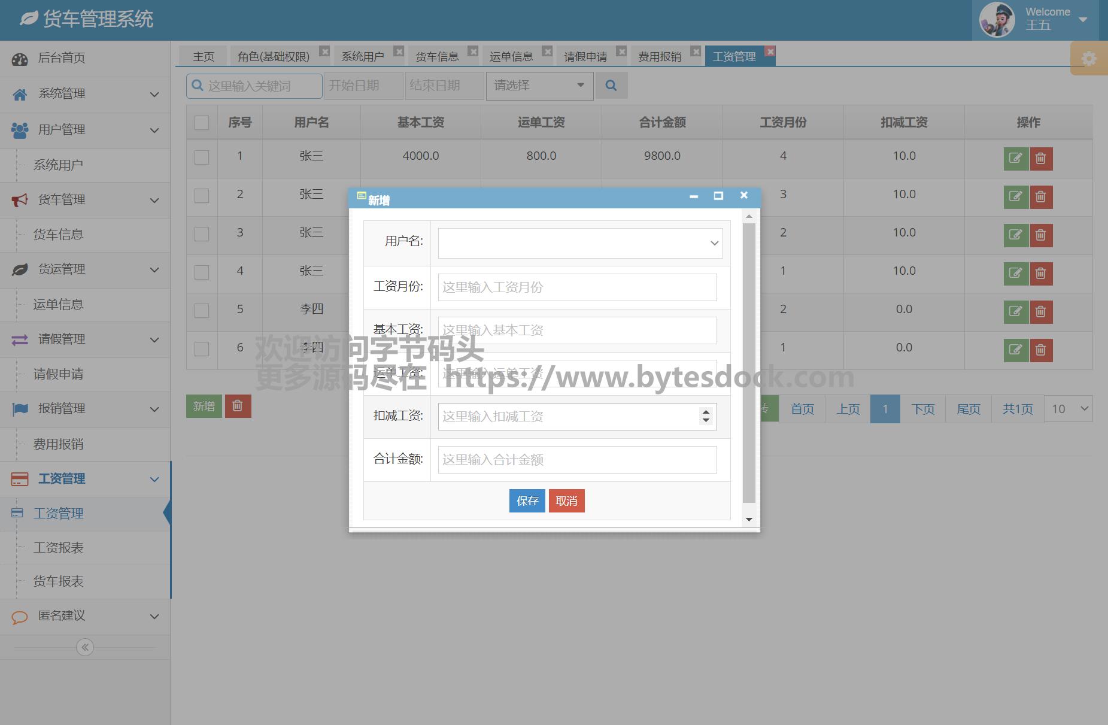Screen dimensions: 1108x725
Task: Click the settings gear icon
Action: point(1089,59)
